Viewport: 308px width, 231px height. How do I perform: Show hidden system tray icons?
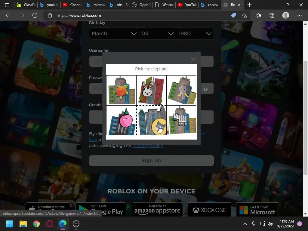pyautogui.click(x=245, y=224)
